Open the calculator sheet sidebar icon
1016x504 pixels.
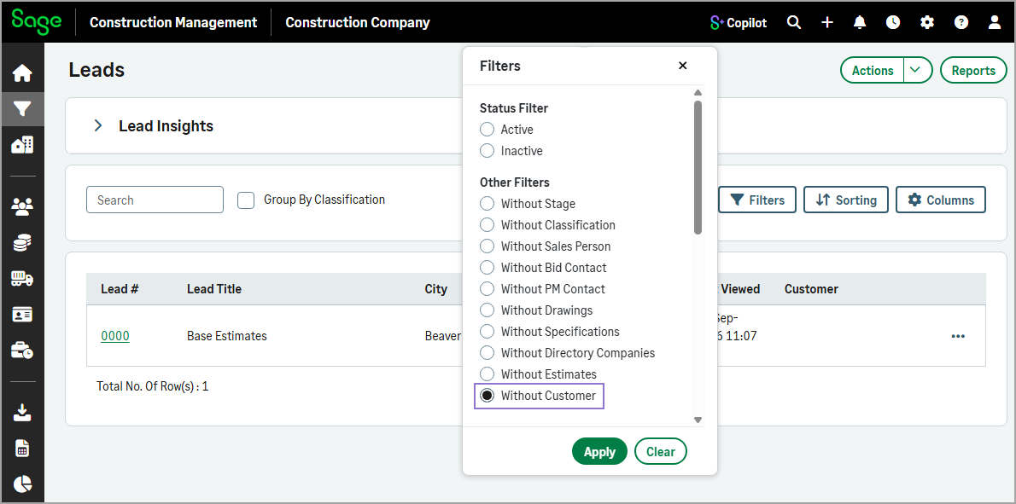23,448
